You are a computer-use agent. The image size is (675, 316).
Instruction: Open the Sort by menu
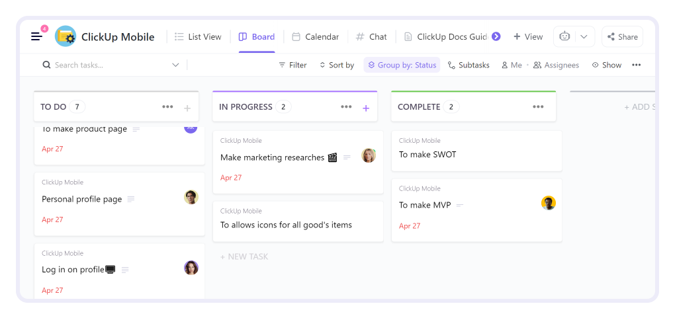(337, 65)
